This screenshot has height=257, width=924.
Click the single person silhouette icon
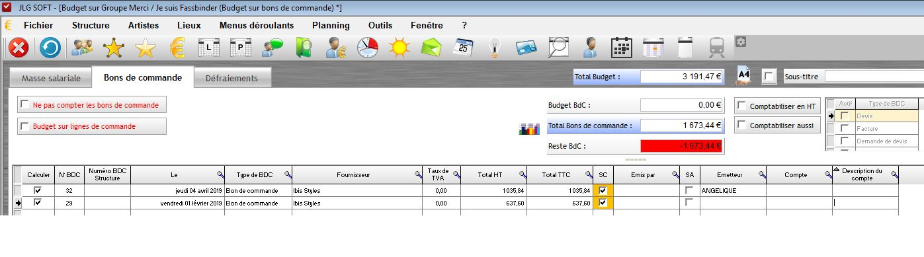click(x=590, y=48)
